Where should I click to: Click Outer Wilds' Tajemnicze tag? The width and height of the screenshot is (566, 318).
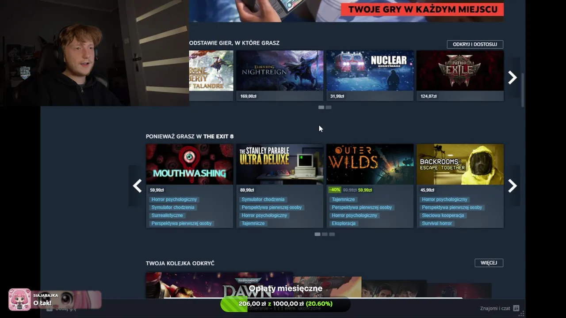click(344, 200)
